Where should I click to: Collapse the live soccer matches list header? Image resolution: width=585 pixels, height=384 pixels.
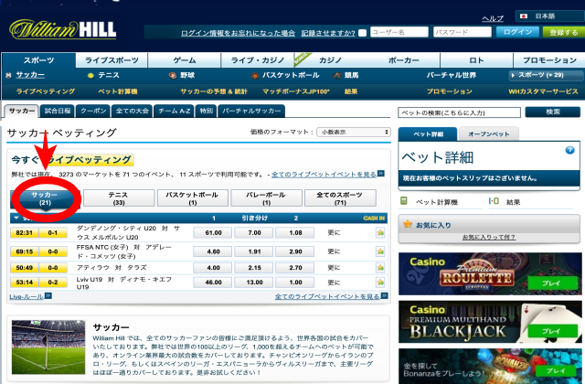point(18,219)
